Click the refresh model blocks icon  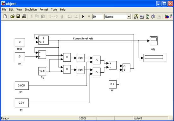[x=147, y=17]
